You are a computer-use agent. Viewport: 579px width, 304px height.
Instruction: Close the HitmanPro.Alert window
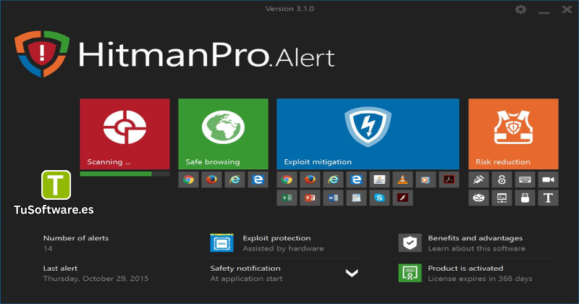567,9
